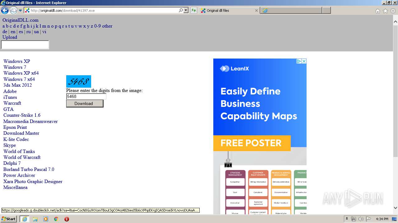Close the LeanIX ad with X icon
Viewport: 398px width, 223px height.
pyautogui.click(x=304, y=61)
